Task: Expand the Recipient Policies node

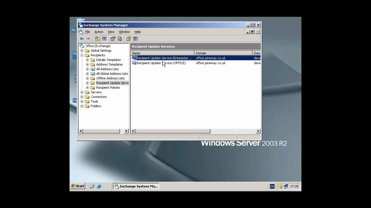Action: tap(87, 88)
